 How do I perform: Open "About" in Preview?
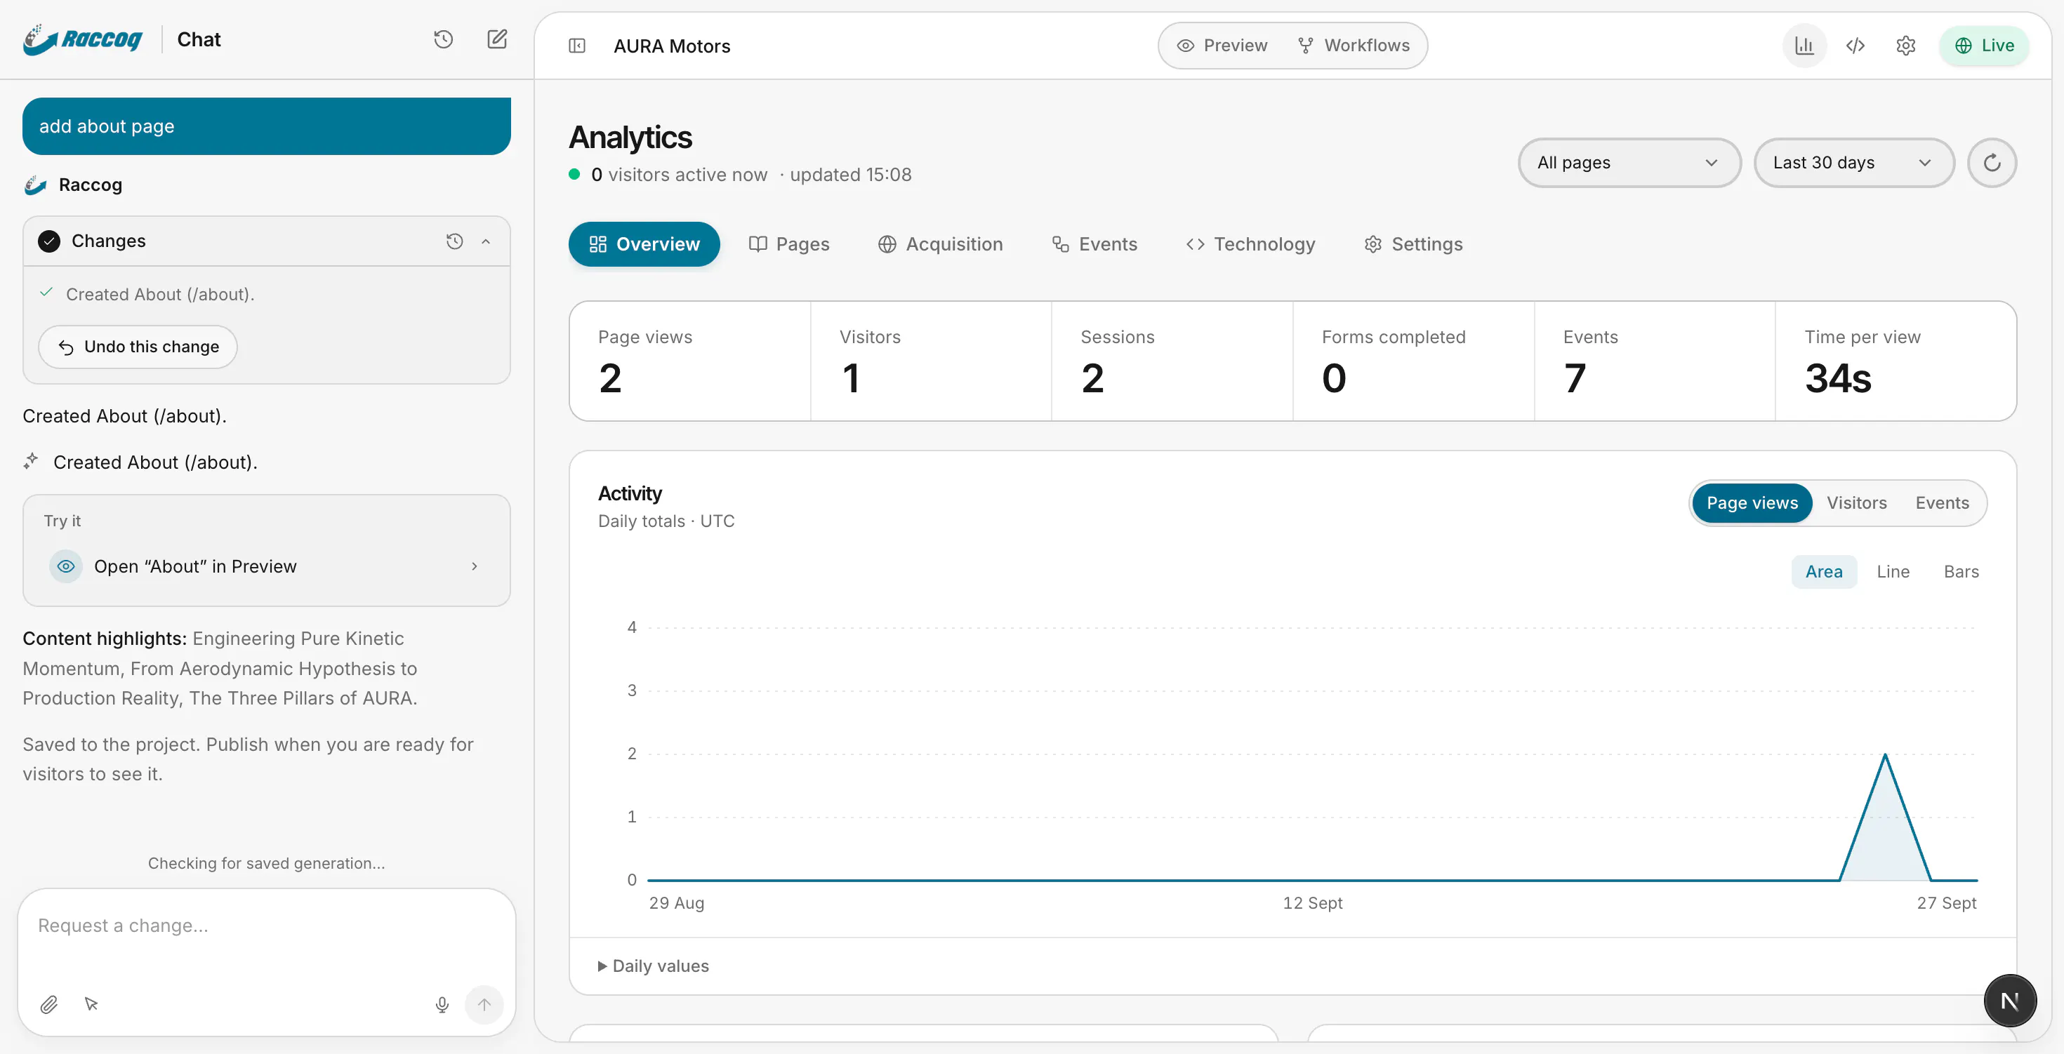coord(266,566)
